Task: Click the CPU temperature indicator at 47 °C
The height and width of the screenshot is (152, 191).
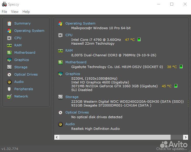Action: point(130,40)
